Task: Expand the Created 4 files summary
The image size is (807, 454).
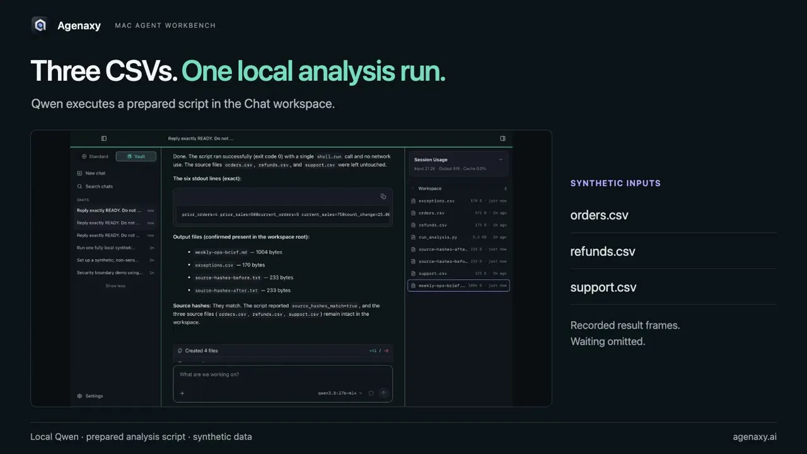Action: tap(283, 351)
